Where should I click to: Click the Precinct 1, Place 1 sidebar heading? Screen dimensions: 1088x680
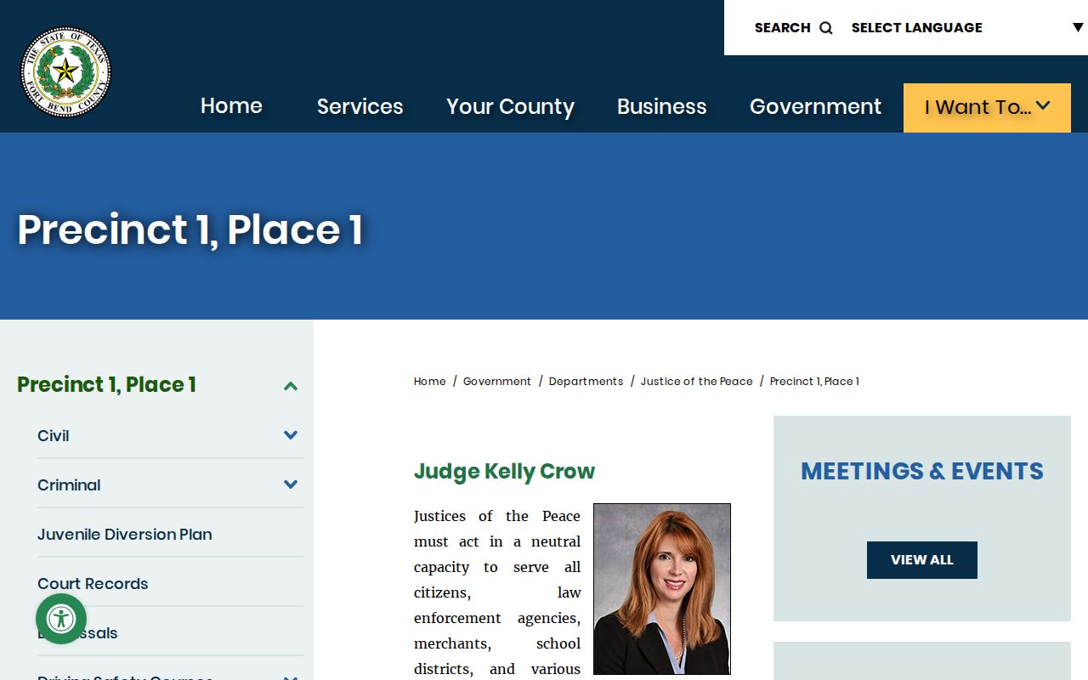[x=107, y=385]
